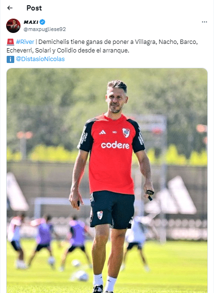Click the codere sponsor logo on the shirt

tap(115, 145)
